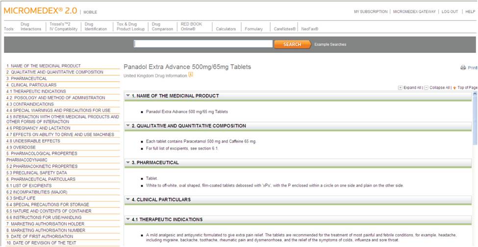Click Log Out
Viewport: 478px width, 247px height.
450,12
